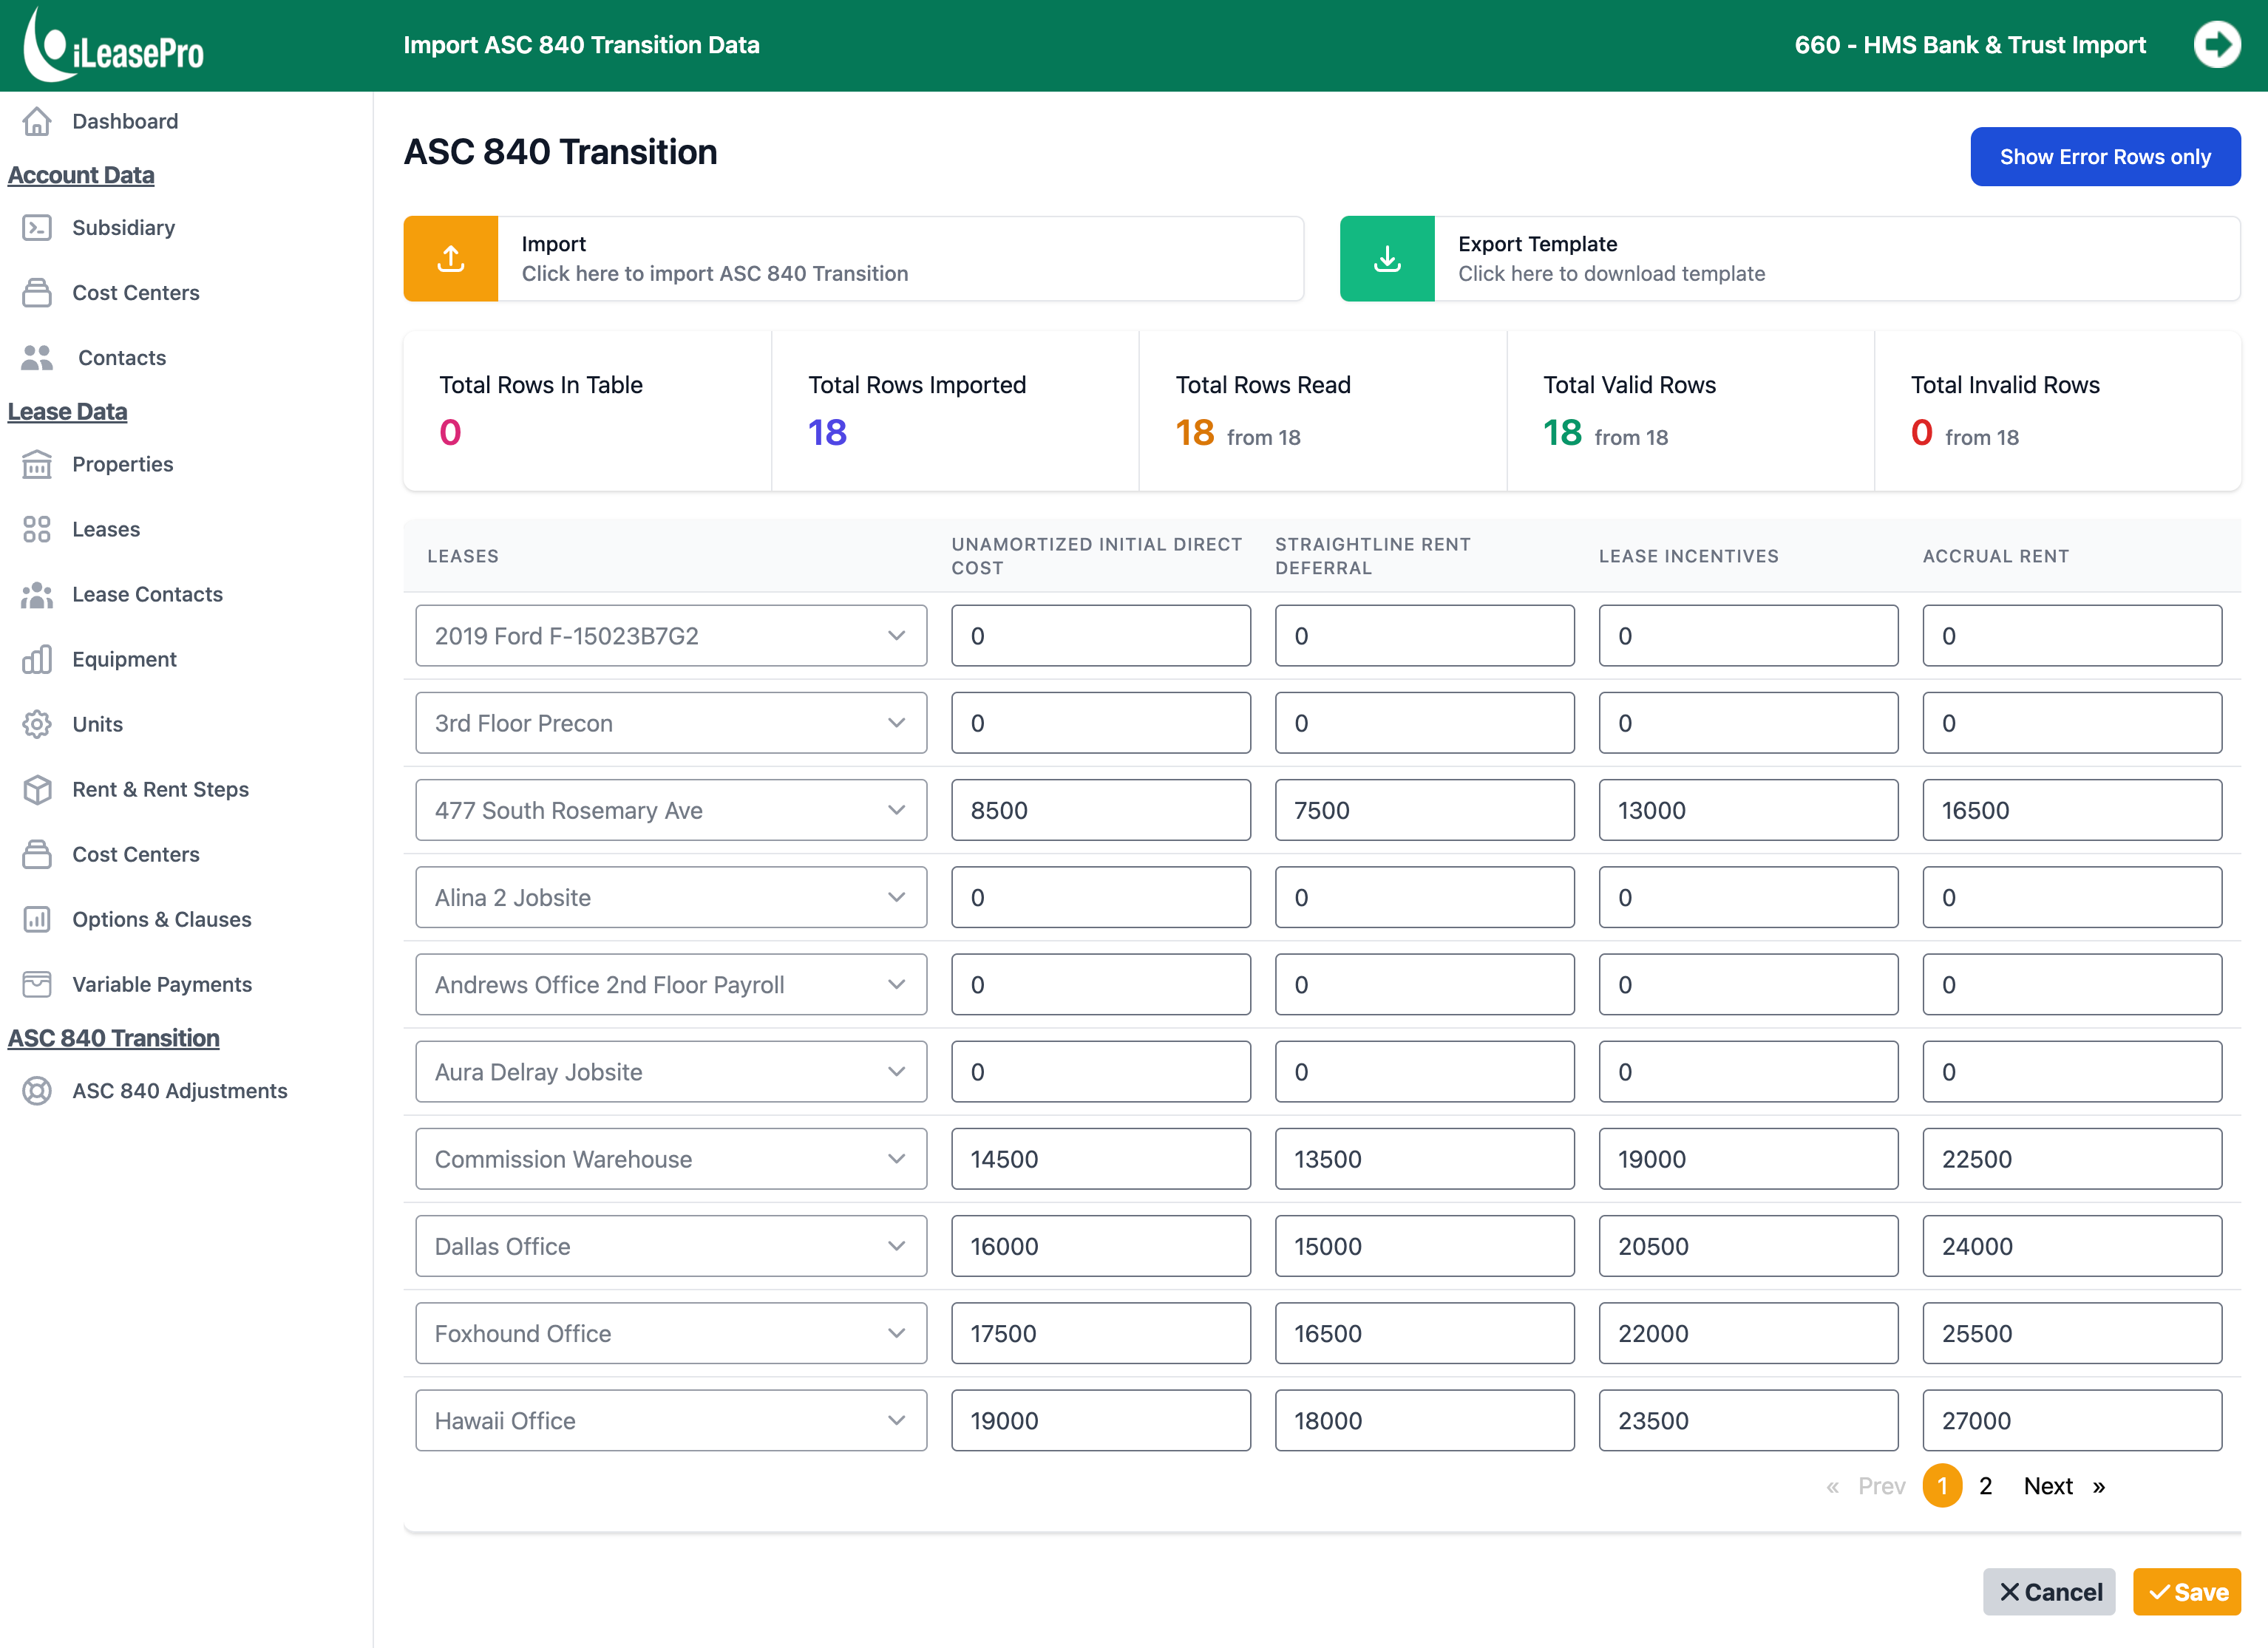Click the Variable Payments icon
2268x1648 pixels.
[x=37, y=984]
